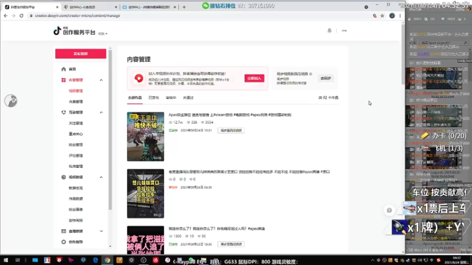
Task: Click the Chrome icon in the taskbar
Action: tap(107, 260)
